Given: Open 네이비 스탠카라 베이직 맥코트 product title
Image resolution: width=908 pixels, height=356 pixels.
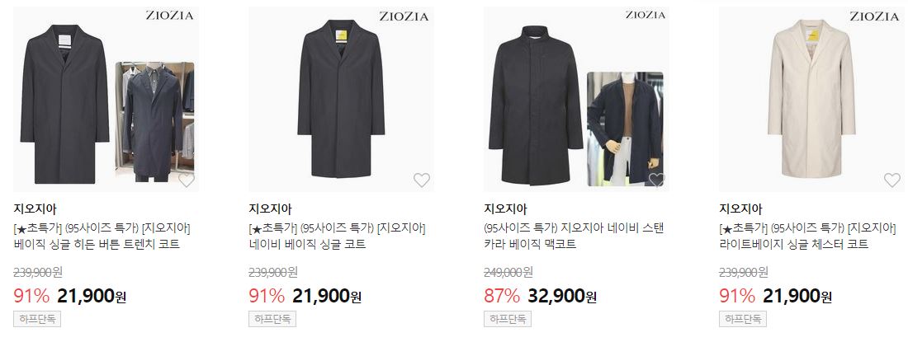Looking at the screenshot, I should tap(574, 237).
